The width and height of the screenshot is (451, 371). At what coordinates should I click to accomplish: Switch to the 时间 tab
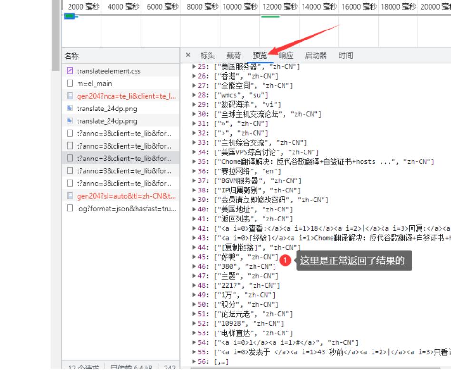345,55
